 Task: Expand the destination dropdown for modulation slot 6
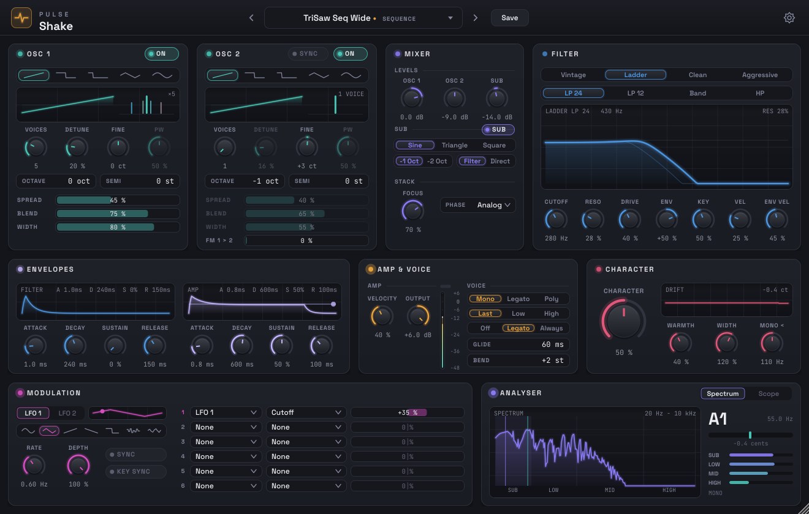[x=306, y=486]
